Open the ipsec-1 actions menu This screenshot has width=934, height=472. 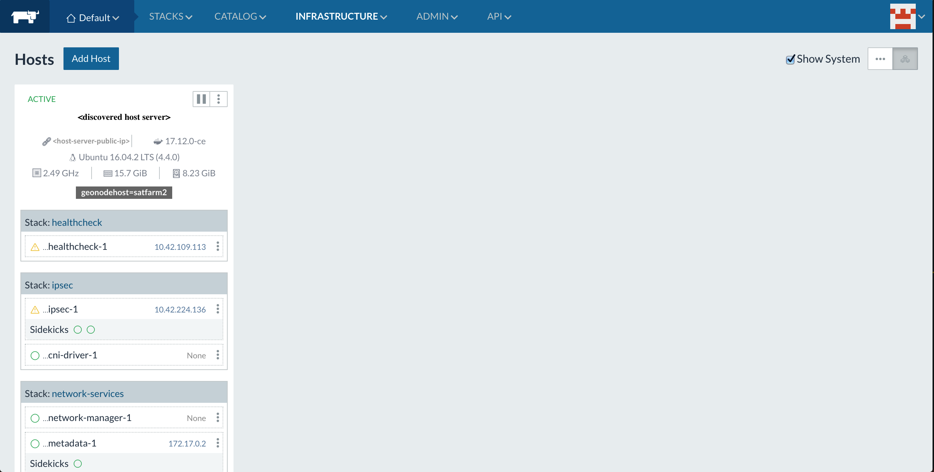click(x=218, y=309)
